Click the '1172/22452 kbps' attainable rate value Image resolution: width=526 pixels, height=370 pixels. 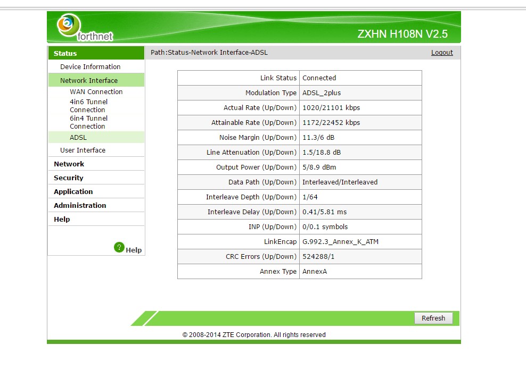coord(331,123)
